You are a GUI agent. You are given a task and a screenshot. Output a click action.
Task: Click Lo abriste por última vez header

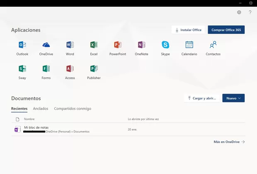click(143, 119)
